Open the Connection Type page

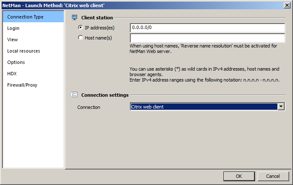click(33, 17)
